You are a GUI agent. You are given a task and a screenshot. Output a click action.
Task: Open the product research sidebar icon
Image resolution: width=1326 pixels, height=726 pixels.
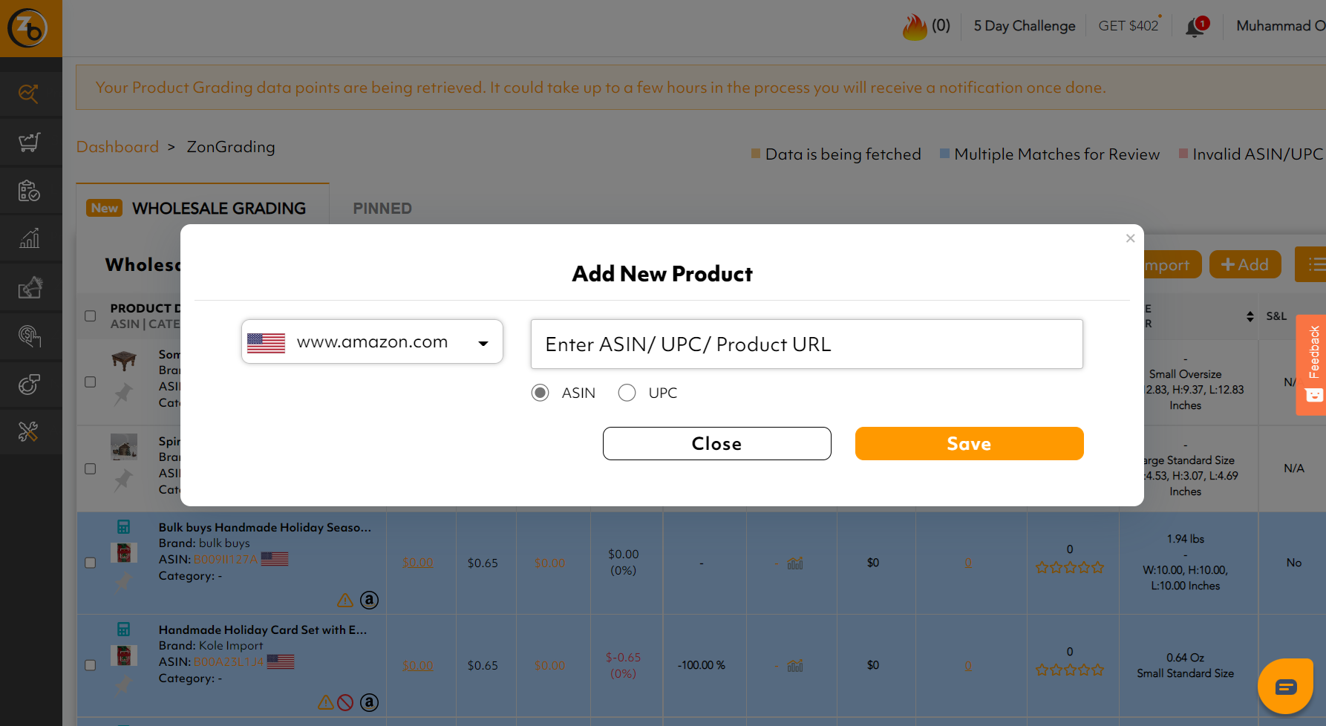tap(29, 94)
